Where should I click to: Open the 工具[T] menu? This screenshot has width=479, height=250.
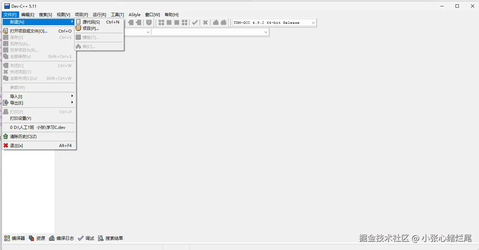(x=117, y=15)
